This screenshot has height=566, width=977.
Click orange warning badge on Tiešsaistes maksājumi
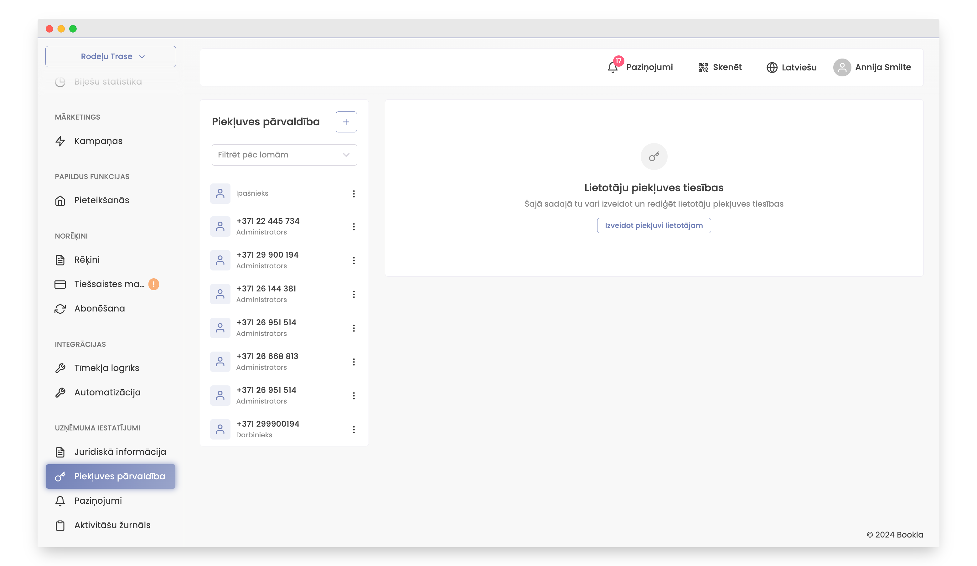[x=153, y=284]
